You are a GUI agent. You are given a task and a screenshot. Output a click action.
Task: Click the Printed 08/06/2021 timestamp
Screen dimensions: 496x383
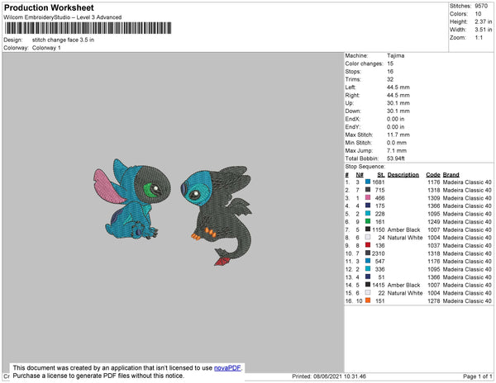(329, 376)
